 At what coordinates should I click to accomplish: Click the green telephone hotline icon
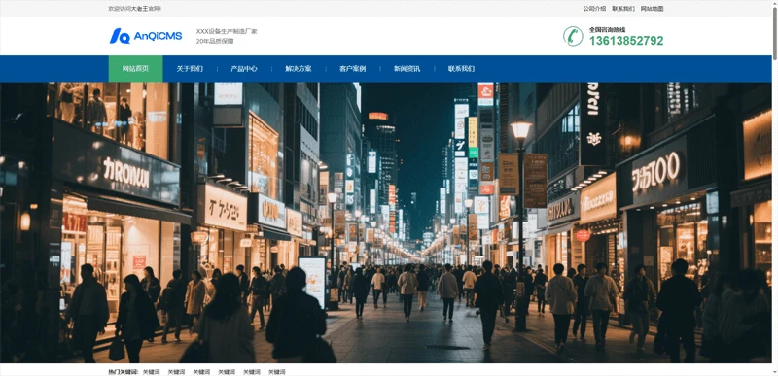tap(573, 36)
